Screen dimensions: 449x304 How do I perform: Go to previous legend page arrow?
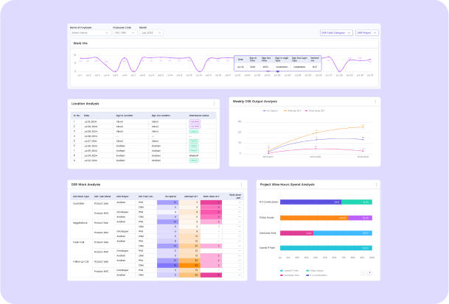[x=362, y=272]
